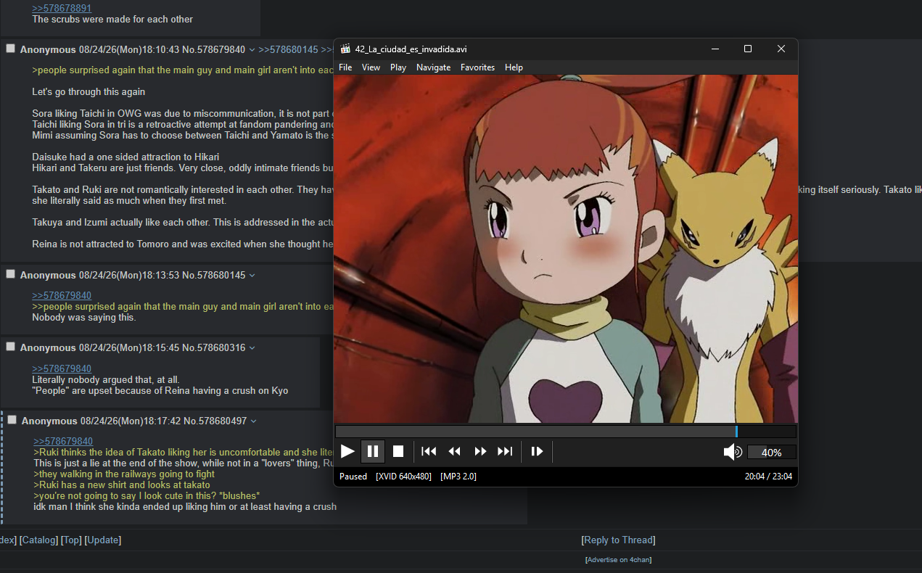The image size is (922, 573).
Task: Open post menu arrow for No.578679840
Action: click(252, 50)
